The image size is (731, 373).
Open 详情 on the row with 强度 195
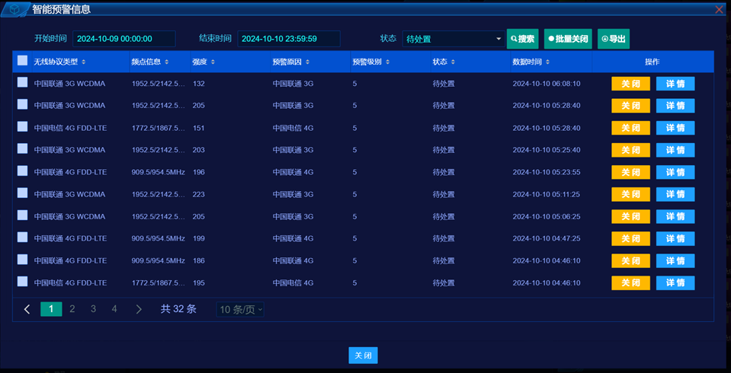pos(675,282)
